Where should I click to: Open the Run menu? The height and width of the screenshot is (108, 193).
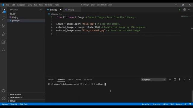pyautogui.click(x=41, y=5)
